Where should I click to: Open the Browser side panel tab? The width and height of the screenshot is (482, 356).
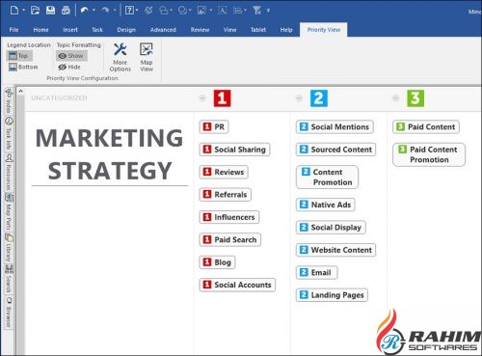click(x=9, y=312)
